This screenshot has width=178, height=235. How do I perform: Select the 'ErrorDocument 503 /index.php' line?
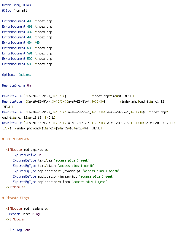(x=27, y=64)
